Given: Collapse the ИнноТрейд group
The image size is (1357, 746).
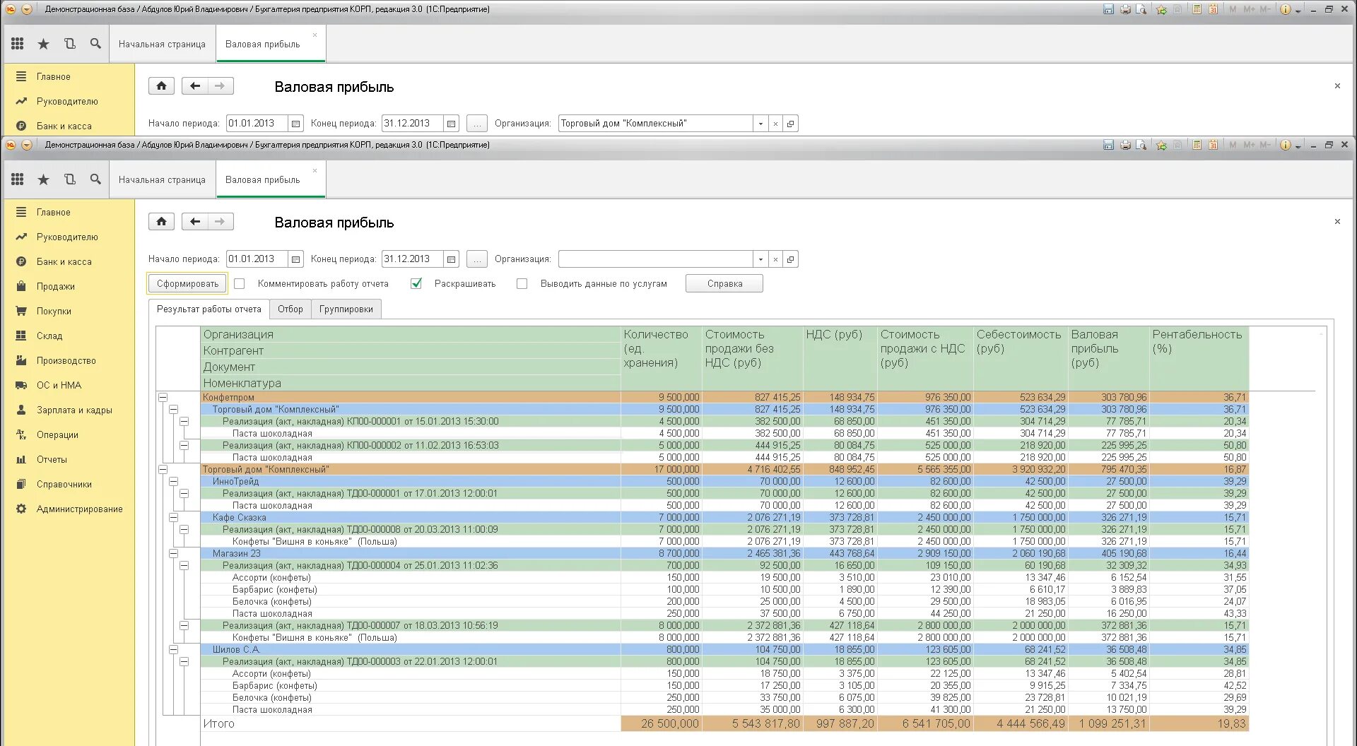Looking at the screenshot, I should (x=173, y=482).
